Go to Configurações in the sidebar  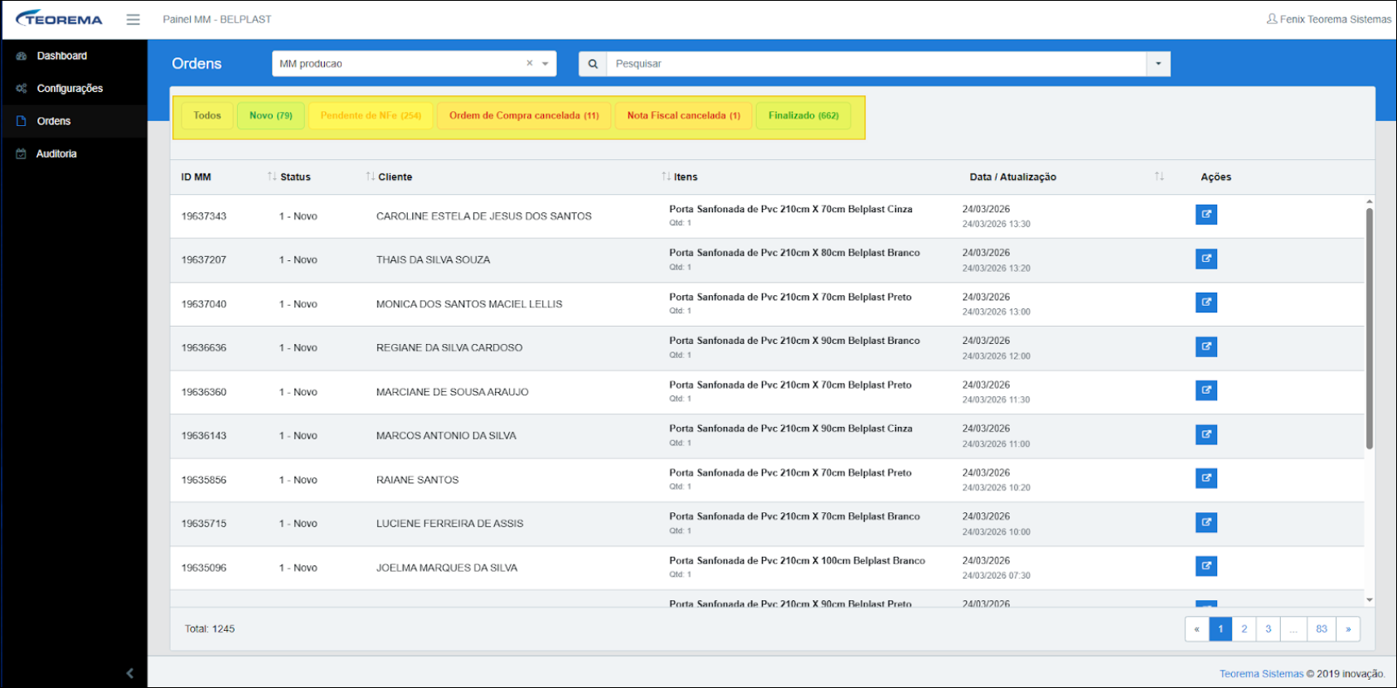pos(70,89)
